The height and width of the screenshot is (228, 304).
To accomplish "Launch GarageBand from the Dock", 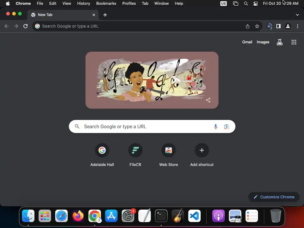I will click(x=178, y=216).
